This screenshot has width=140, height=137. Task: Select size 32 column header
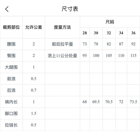coord(109,33)
